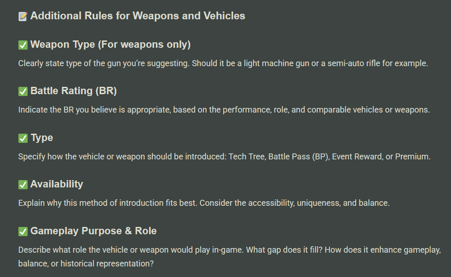Click the memo icon beside Additional Rules
Viewport: 451px width, 277px height.
click(23, 17)
